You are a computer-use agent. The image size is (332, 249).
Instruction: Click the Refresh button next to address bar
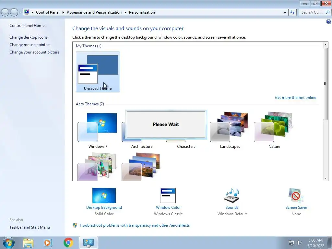(292, 13)
